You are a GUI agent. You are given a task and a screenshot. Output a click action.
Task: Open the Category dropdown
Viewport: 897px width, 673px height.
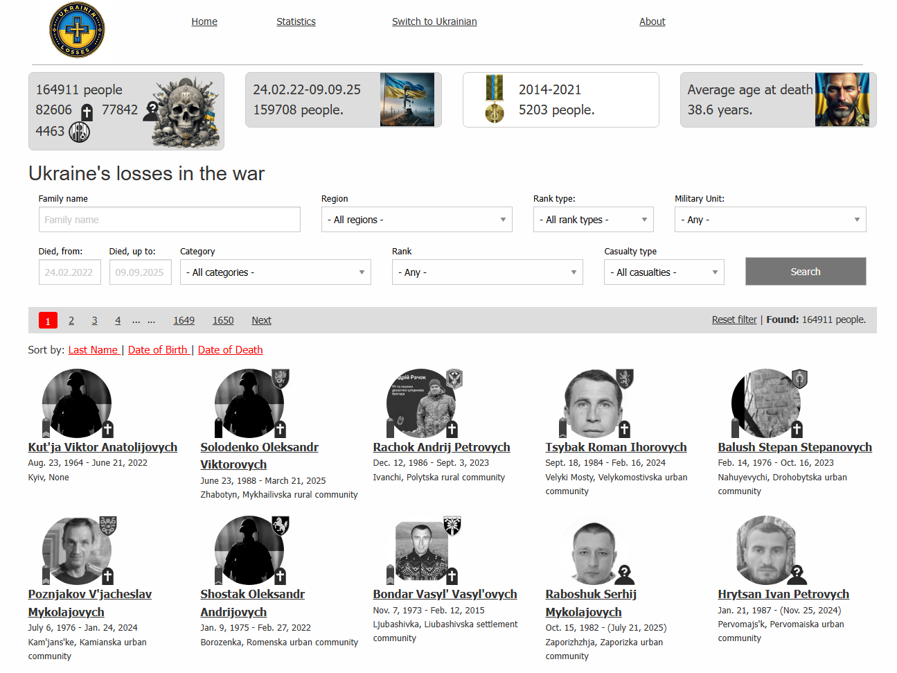tap(276, 272)
